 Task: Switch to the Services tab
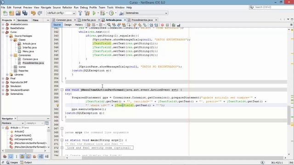23,20
